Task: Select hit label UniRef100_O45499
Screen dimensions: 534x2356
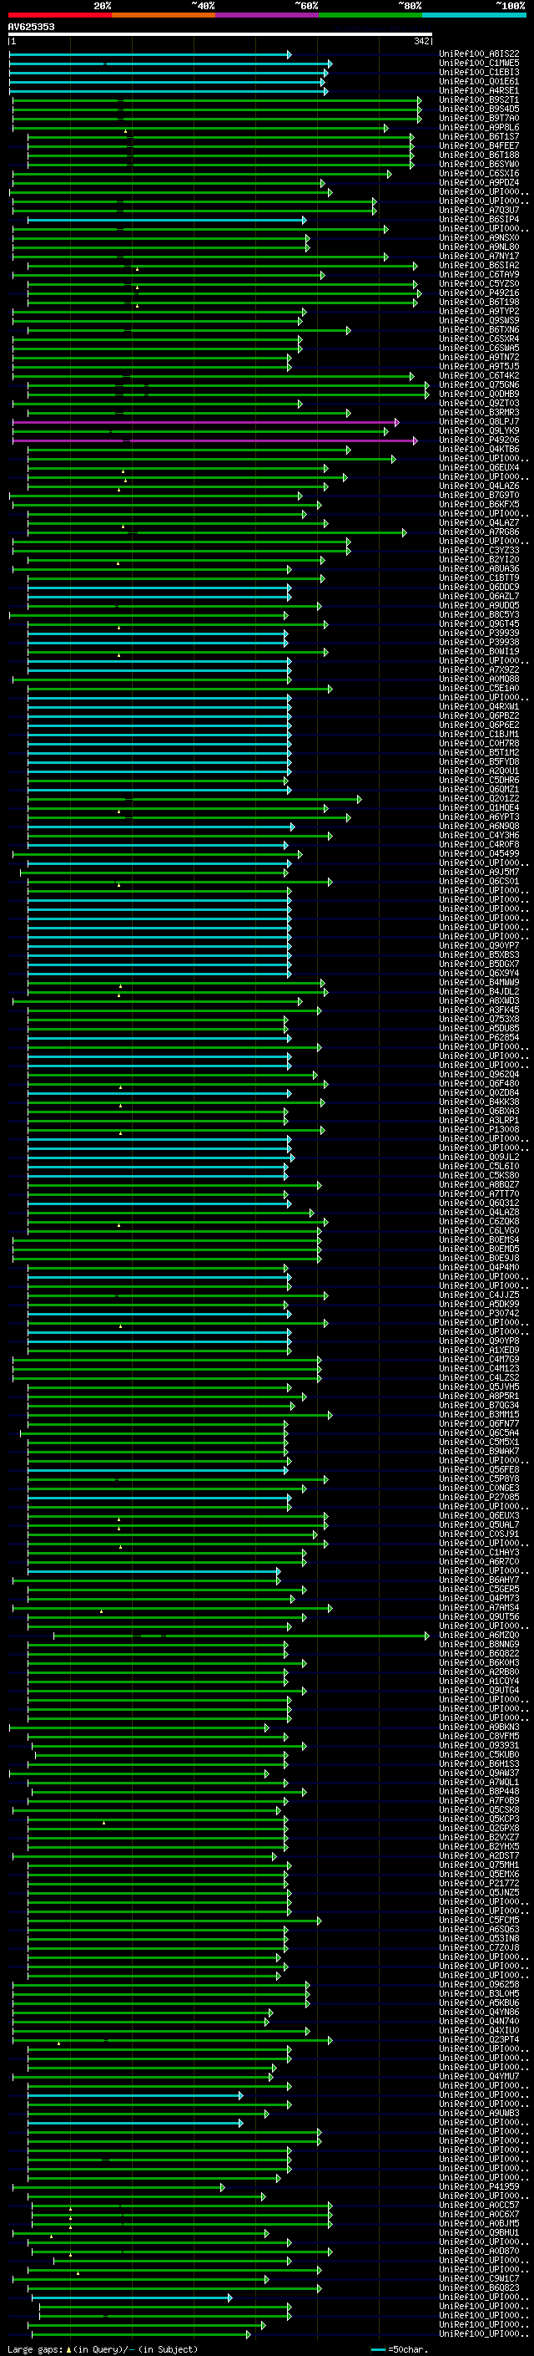Action: pos(479,854)
